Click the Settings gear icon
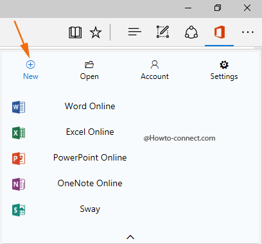262x244 pixels. point(224,65)
